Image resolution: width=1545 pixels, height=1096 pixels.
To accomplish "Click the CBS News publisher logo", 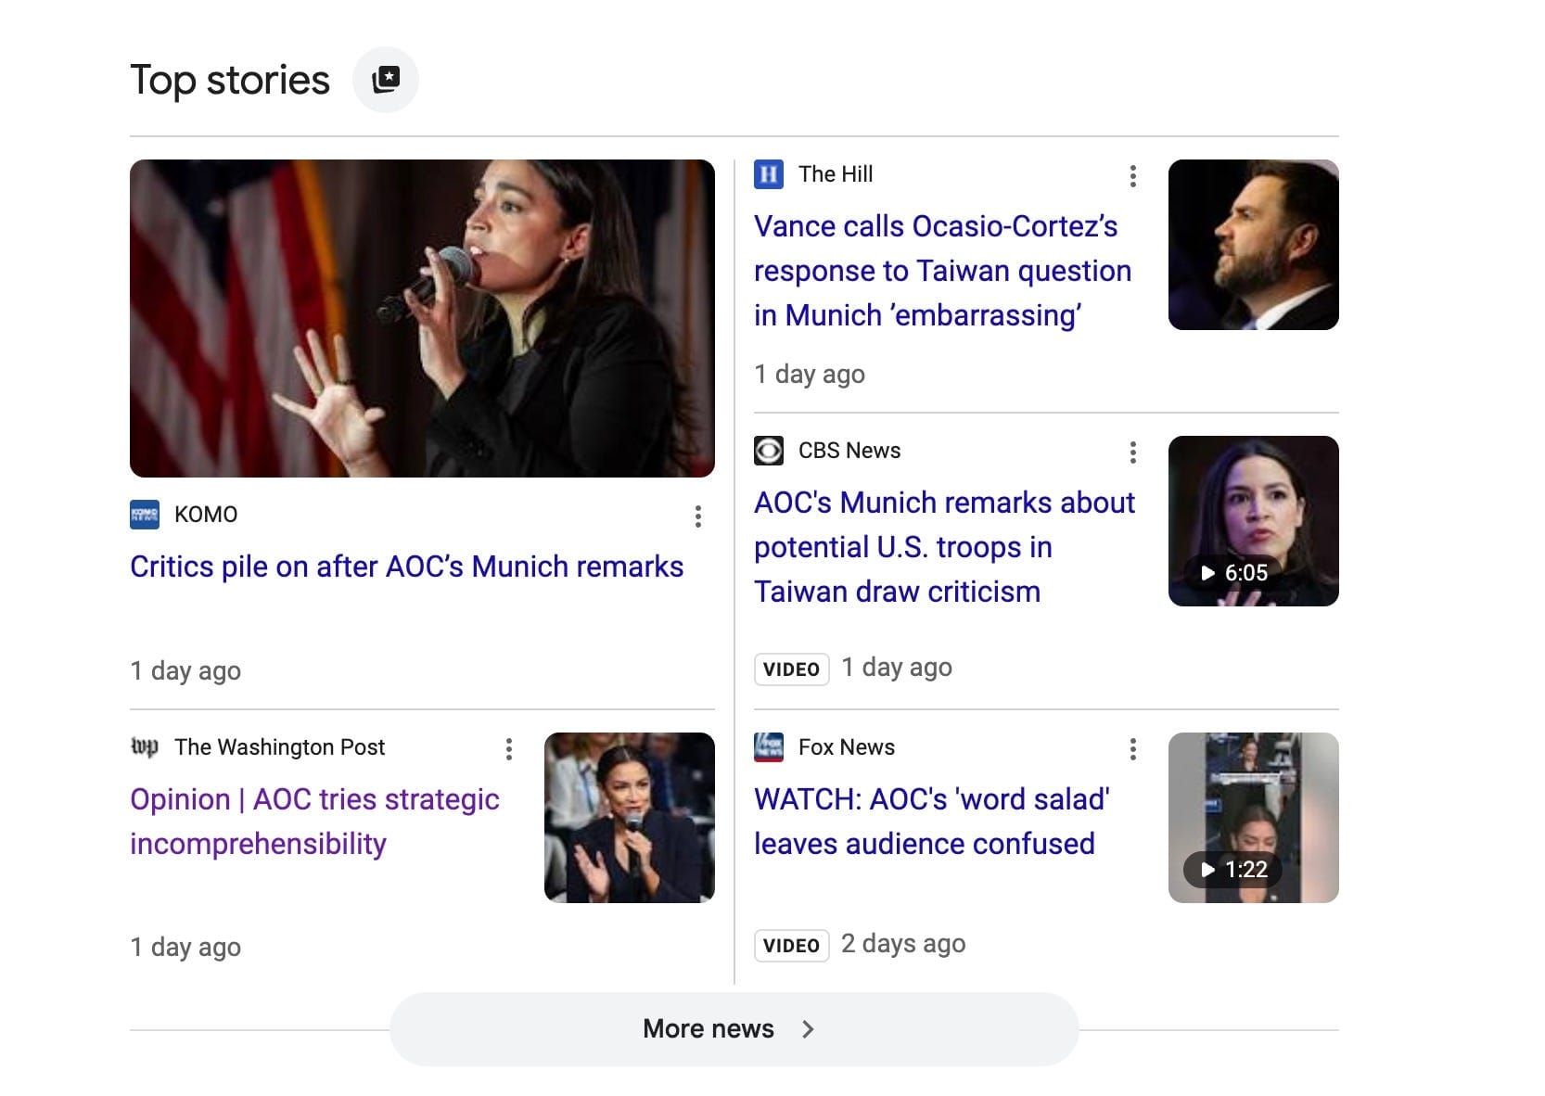I will [769, 451].
